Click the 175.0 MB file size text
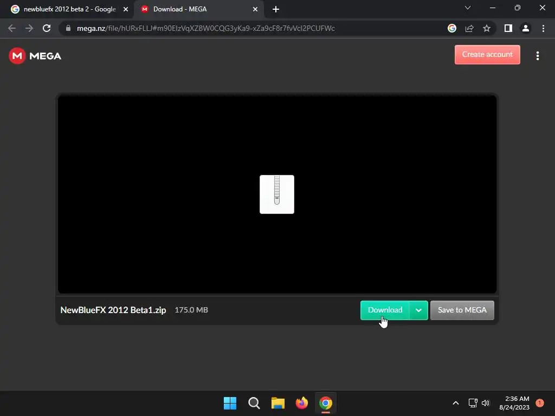Image resolution: width=555 pixels, height=416 pixels. [x=191, y=310]
